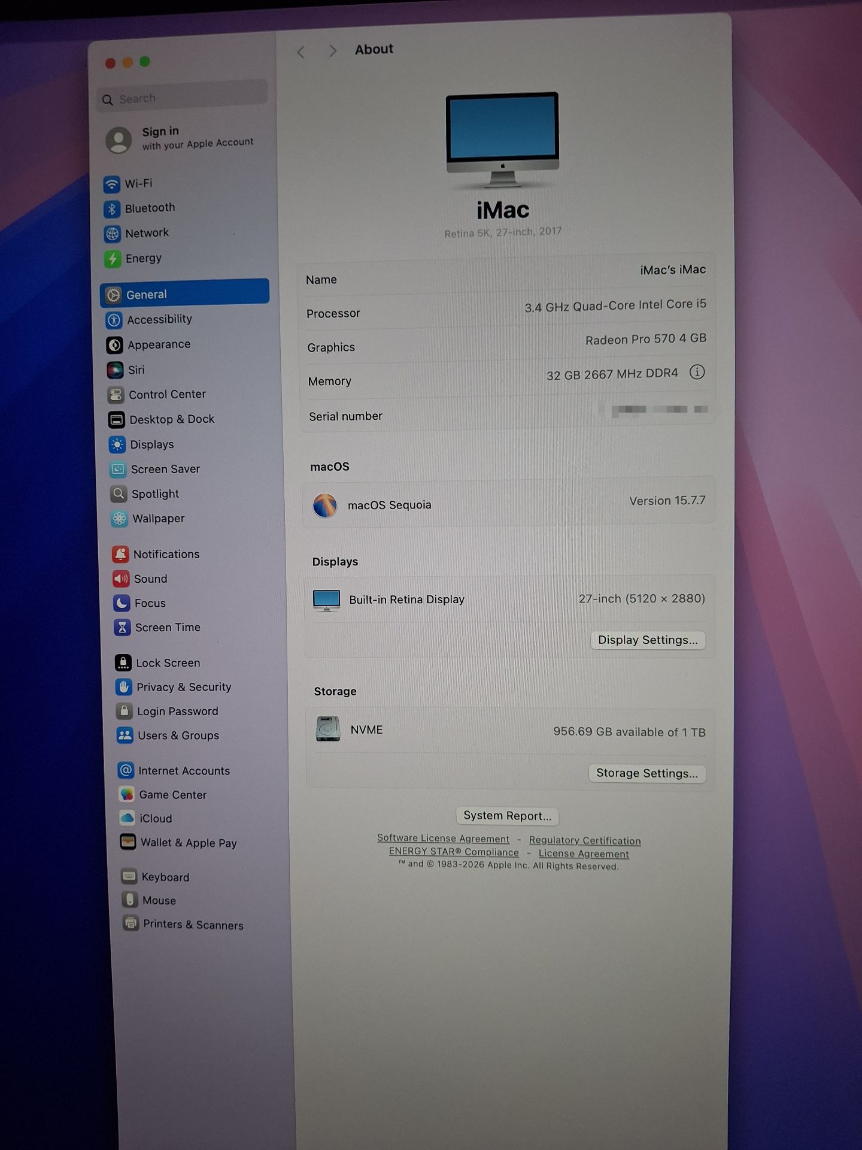Go forward with the right chevron

[x=333, y=52]
